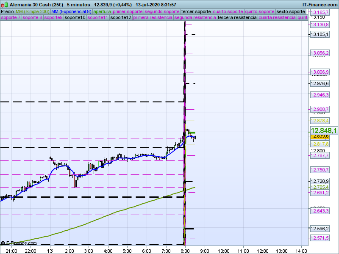Select tercera resistencia legend label
This screenshot has width=339, height=254.
pyautogui.click(x=237, y=17)
